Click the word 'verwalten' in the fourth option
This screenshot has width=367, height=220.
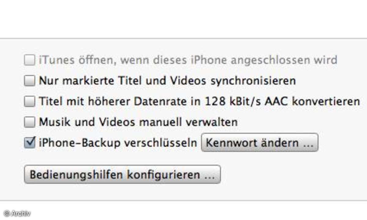212,123
